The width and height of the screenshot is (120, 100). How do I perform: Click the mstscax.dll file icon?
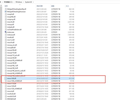click(6, 35)
